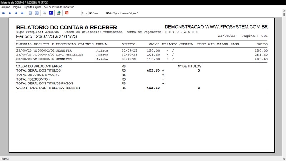Image resolution: width=286 pixels, height=161 pixels.
Task: Click the saldo value 253,60
Action: pyautogui.click(x=261, y=55)
